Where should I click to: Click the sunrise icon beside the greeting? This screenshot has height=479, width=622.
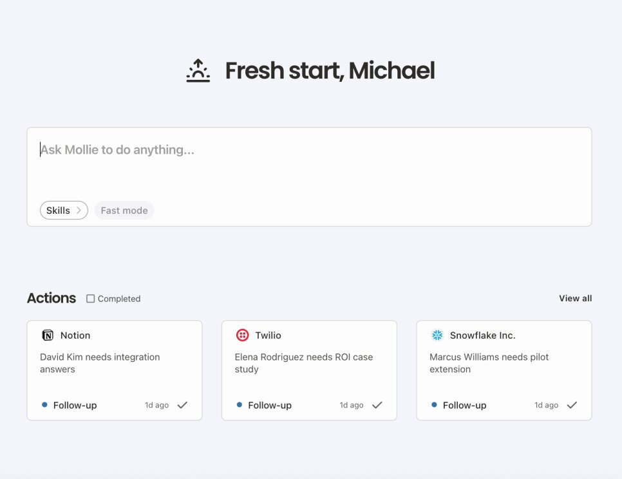tap(198, 71)
